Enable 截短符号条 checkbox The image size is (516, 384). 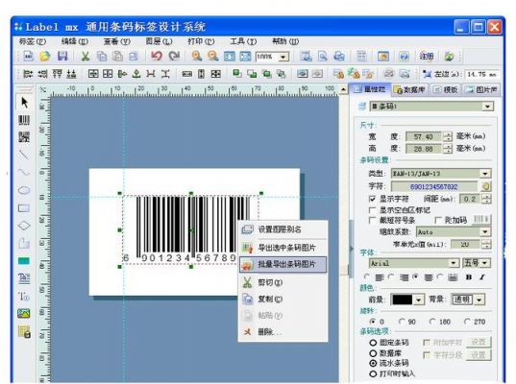(372, 220)
